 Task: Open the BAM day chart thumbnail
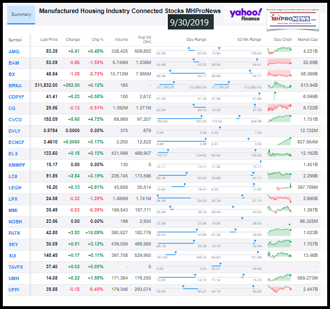coord(280,62)
